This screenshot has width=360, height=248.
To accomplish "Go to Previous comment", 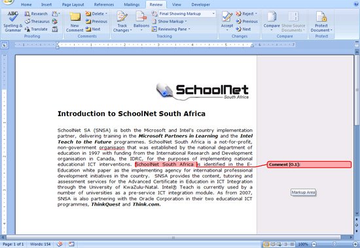I will point(96,22).
